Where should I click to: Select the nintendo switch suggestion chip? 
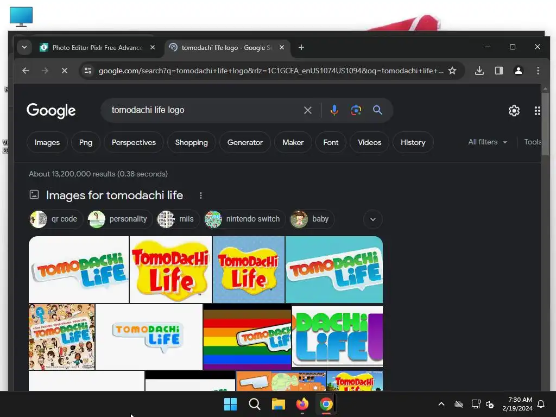(245, 219)
